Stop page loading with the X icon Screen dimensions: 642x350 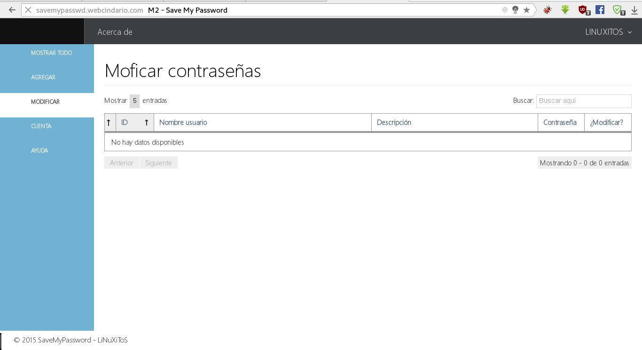(x=28, y=10)
